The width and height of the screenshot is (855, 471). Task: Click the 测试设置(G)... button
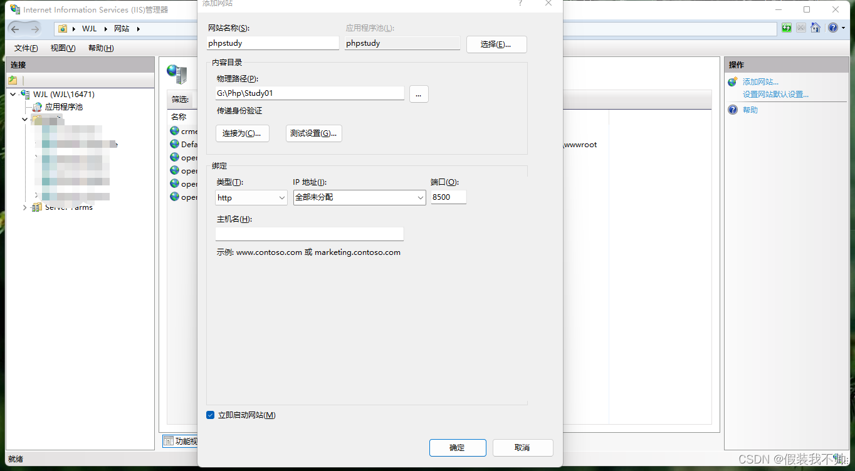click(x=314, y=133)
